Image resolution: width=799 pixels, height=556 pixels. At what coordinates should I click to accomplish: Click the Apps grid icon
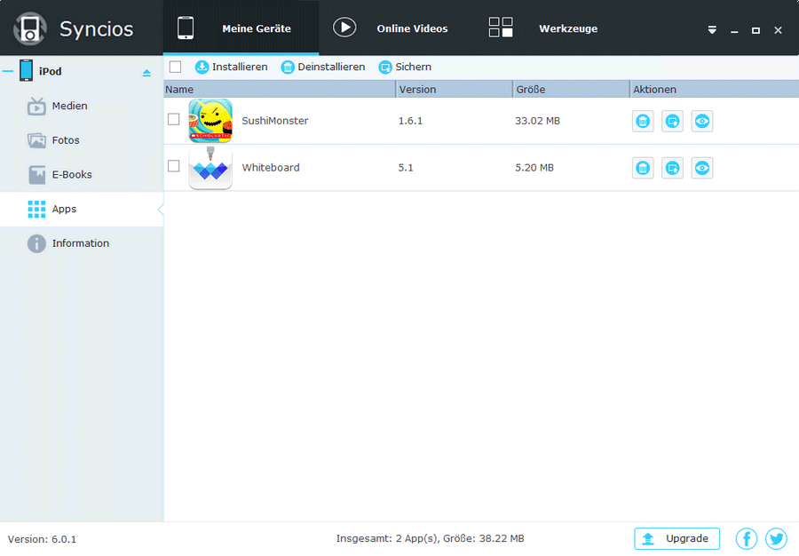[36, 209]
